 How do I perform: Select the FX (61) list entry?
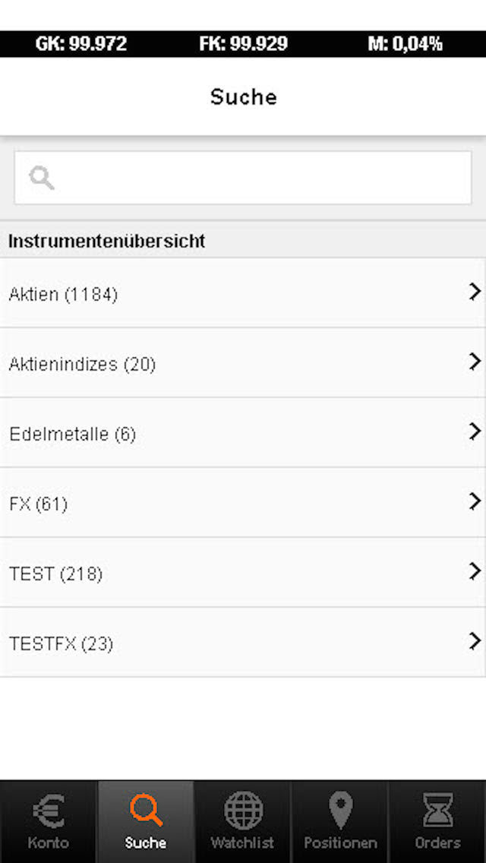point(38,504)
